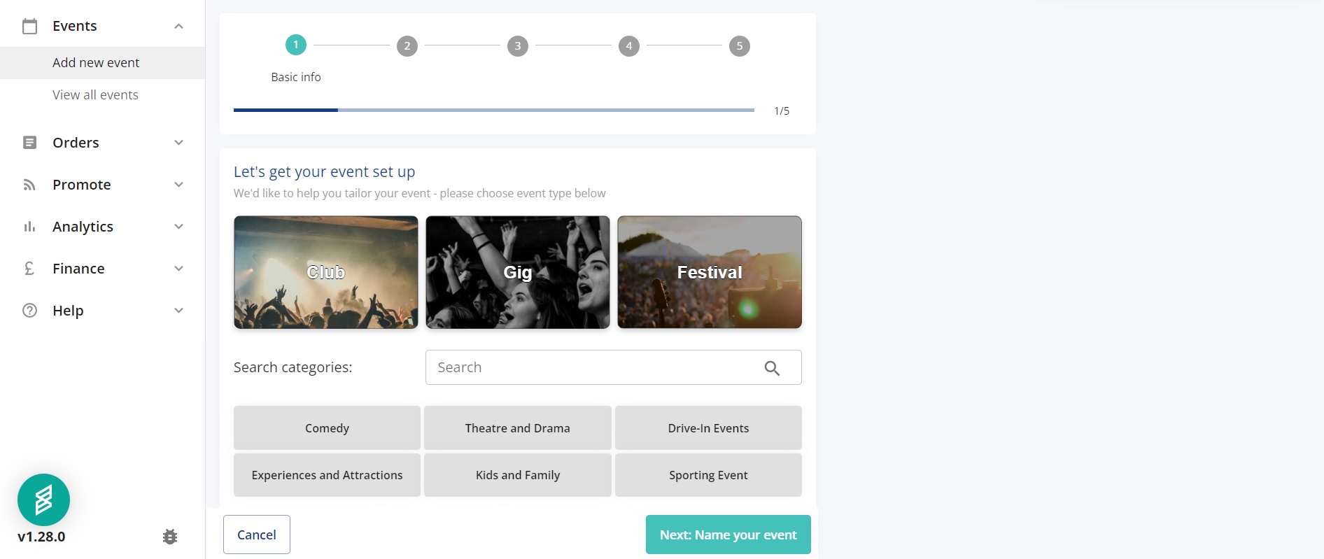Click the Help question mark icon

(x=29, y=311)
